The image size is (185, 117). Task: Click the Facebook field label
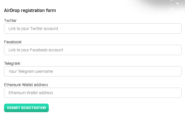pos(13,42)
